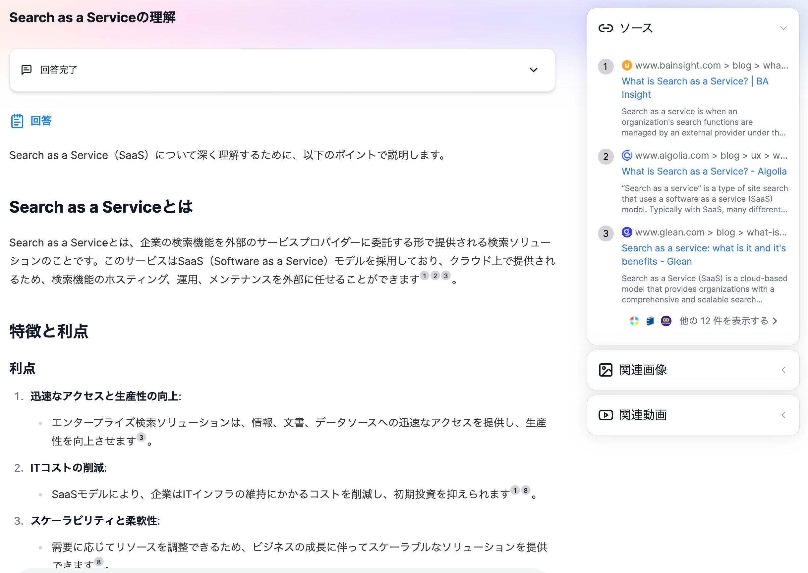The height and width of the screenshot is (573, 808).
Task: Show the other 12 sources (他の 12 件を表示する)
Action: (728, 321)
